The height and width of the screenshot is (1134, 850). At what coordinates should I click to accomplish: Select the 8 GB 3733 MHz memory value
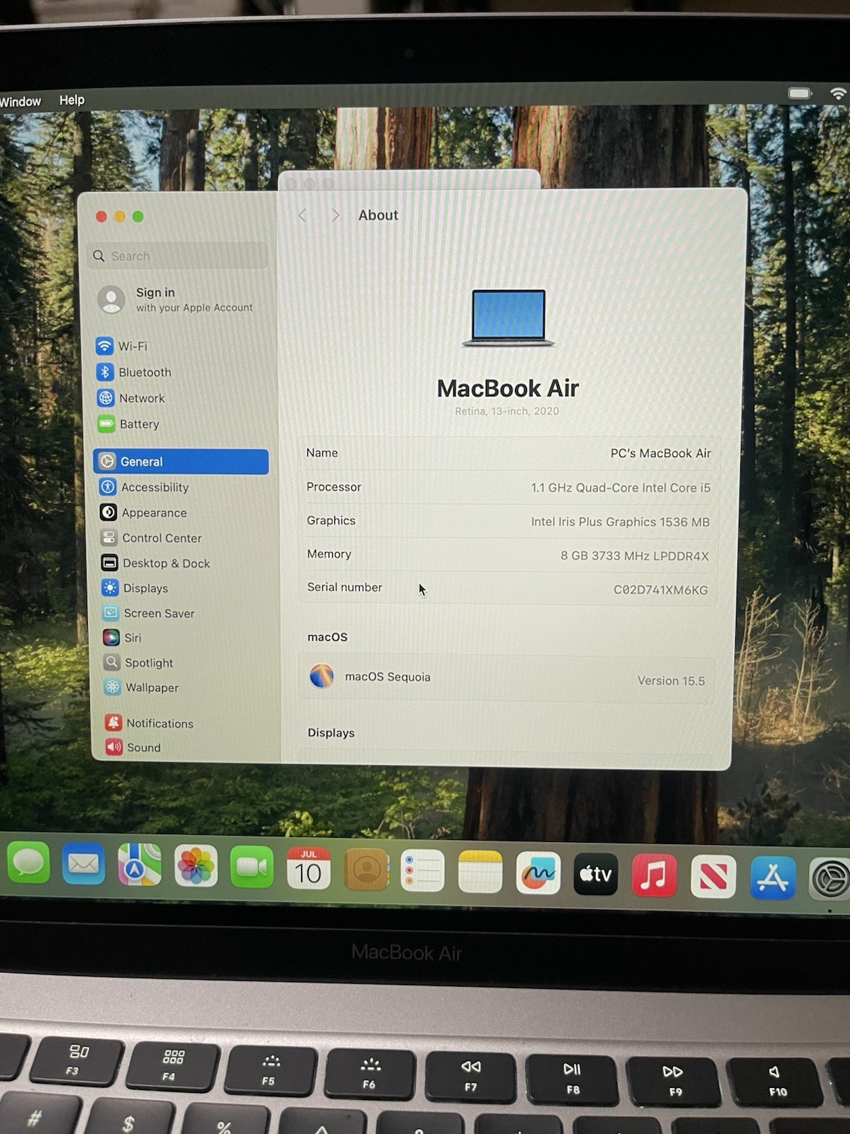(x=635, y=556)
